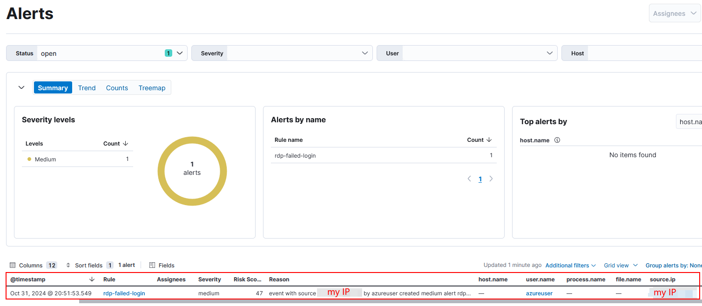
Task: Click the yellow severity donut chart
Action: (192, 171)
